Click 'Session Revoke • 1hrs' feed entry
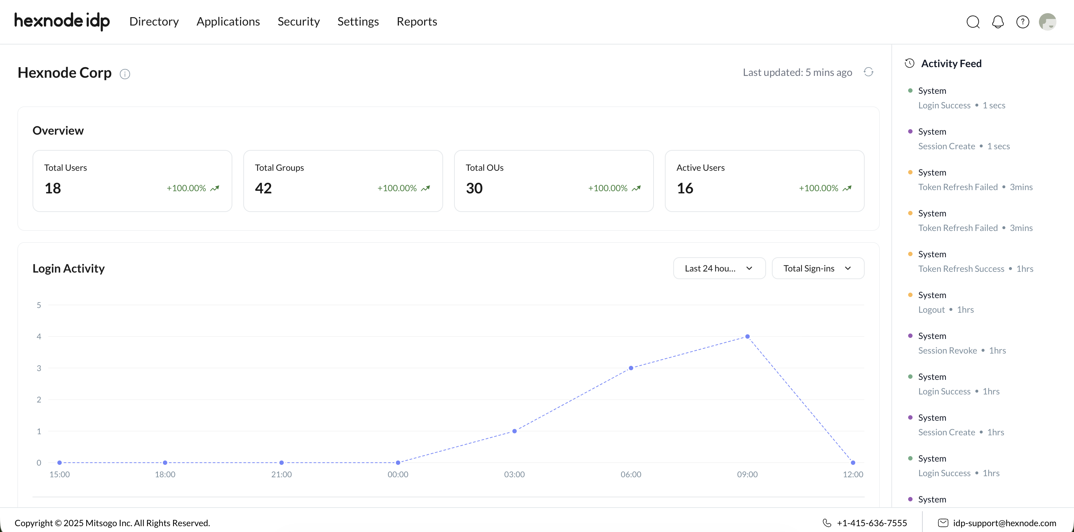The width and height of the screenshot is (1074, 532). tap(962, 350)
